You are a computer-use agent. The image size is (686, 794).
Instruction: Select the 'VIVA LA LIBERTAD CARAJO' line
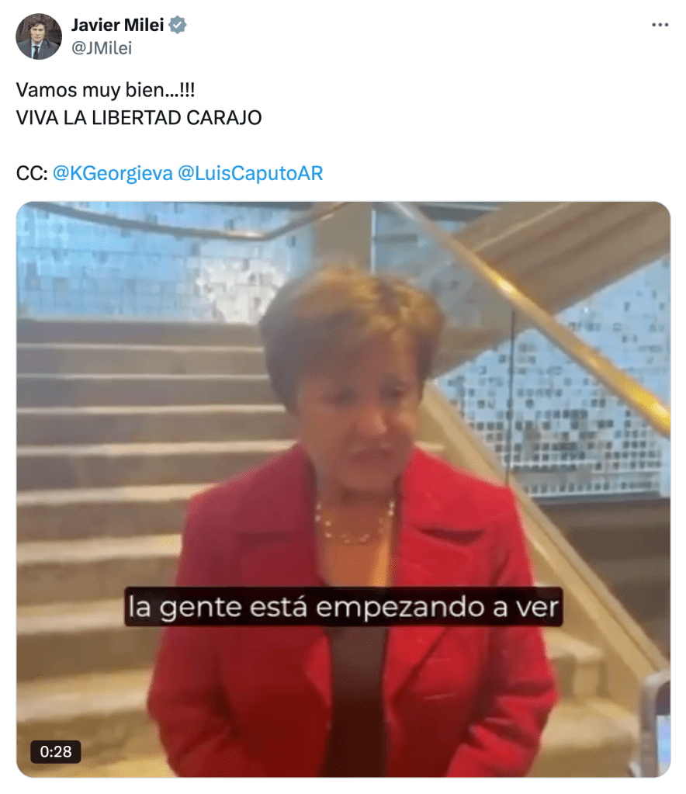(139, 117)
